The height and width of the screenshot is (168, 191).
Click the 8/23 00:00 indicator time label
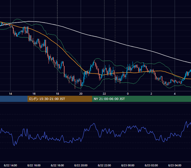pyautogui.click(x=128, y=165)
